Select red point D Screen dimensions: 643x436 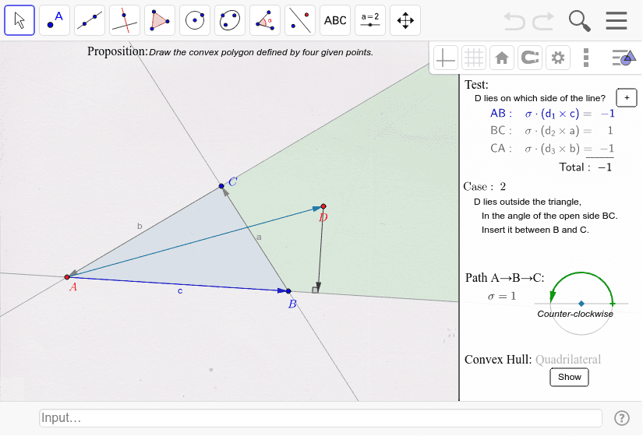click(x=323, y=206)
